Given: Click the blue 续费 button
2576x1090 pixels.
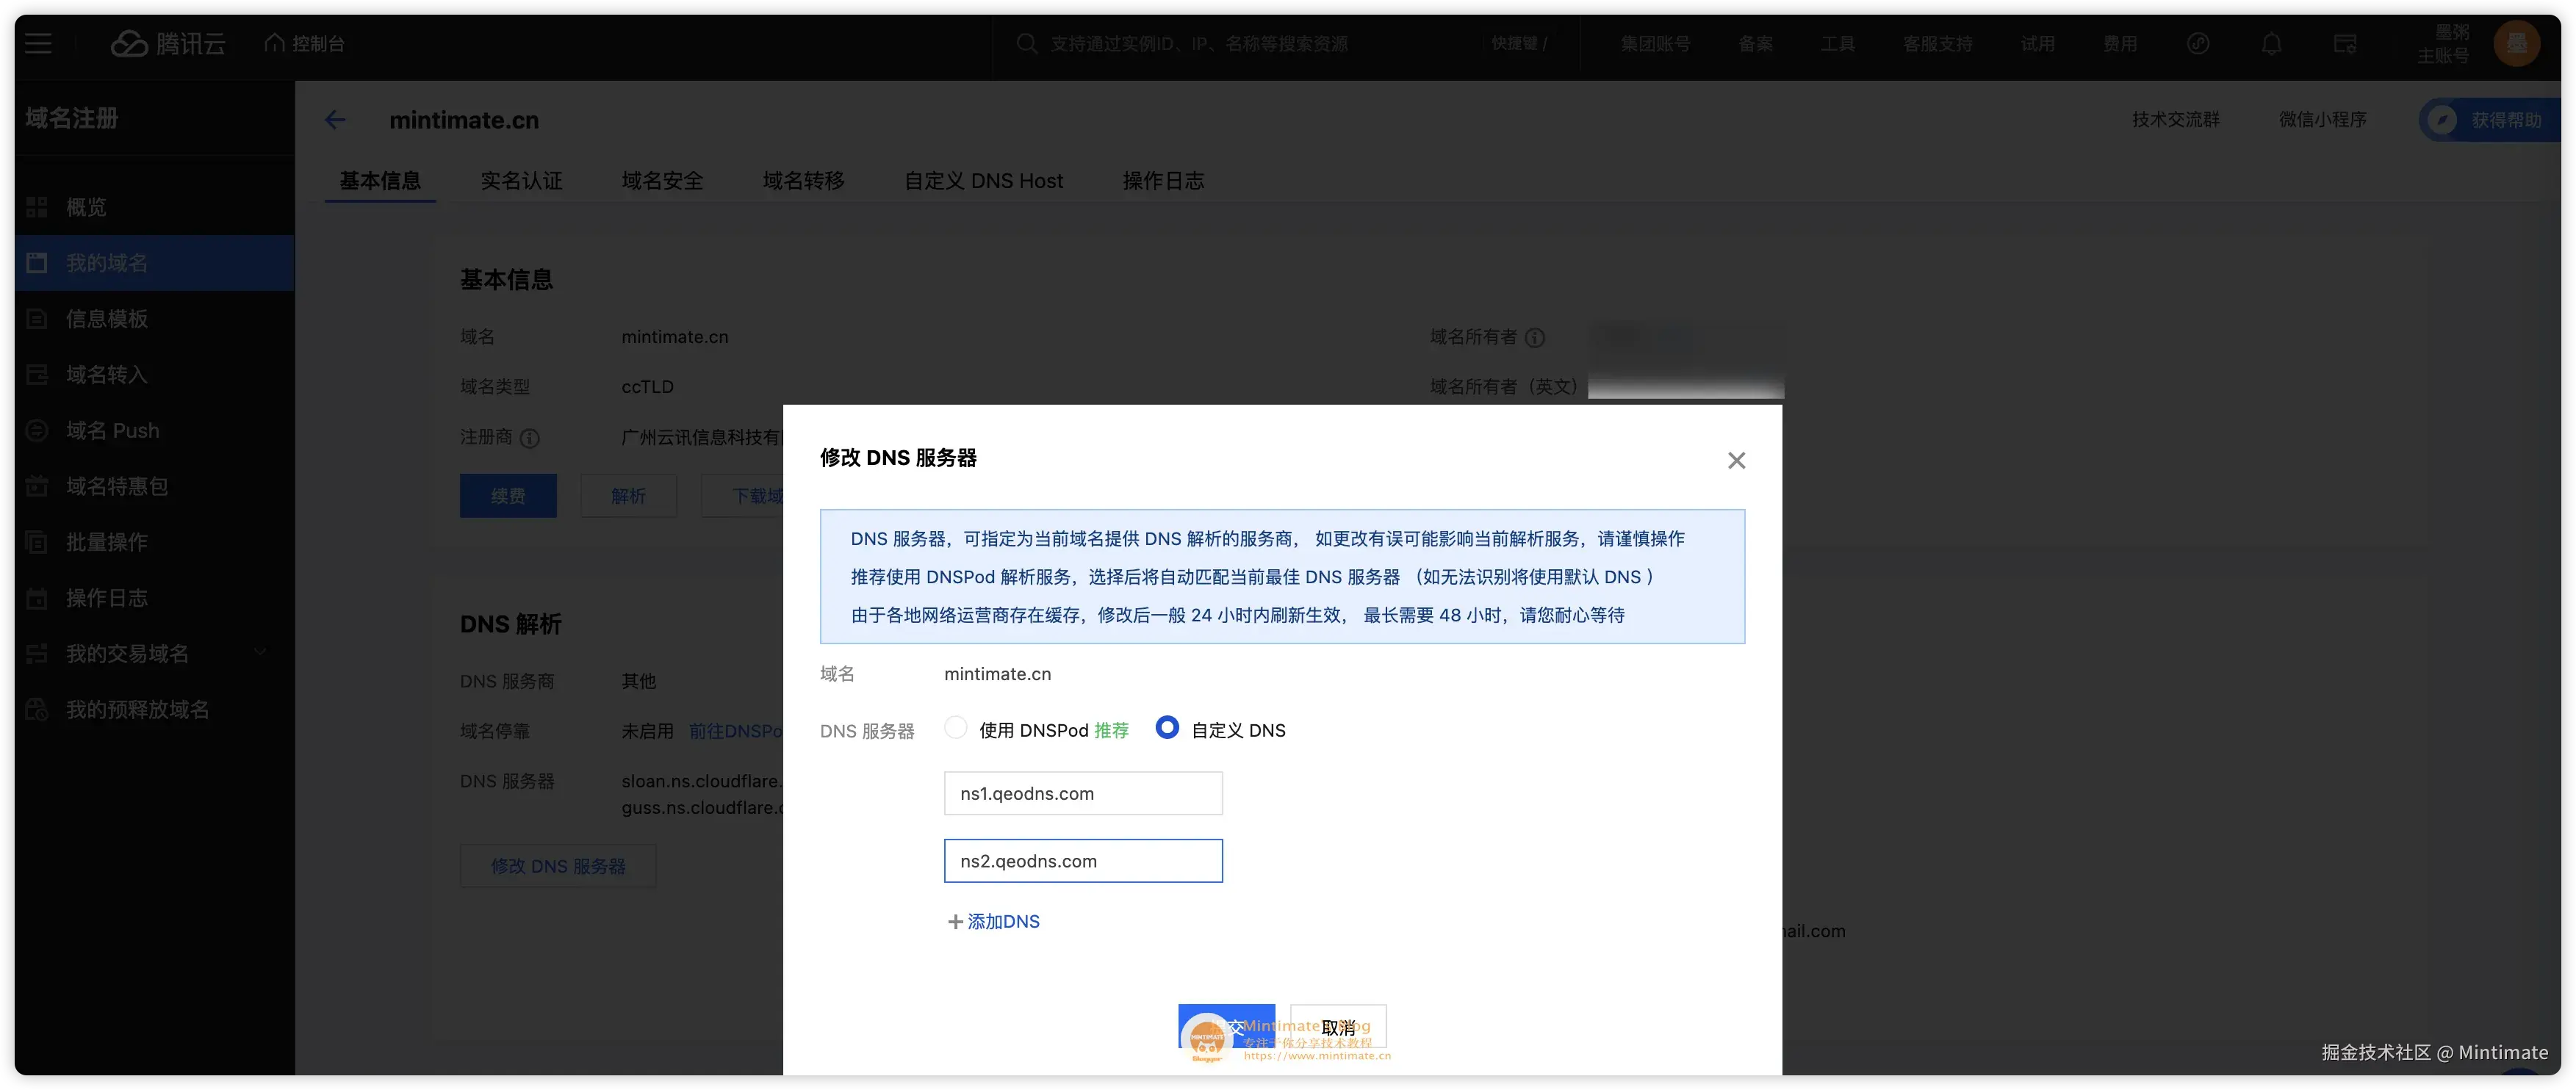Looking at the screenshot, I should tap(508, 496).
